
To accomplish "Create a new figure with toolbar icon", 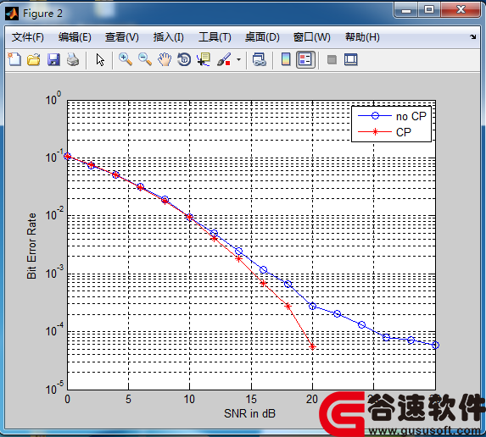I will pos(14,59).
